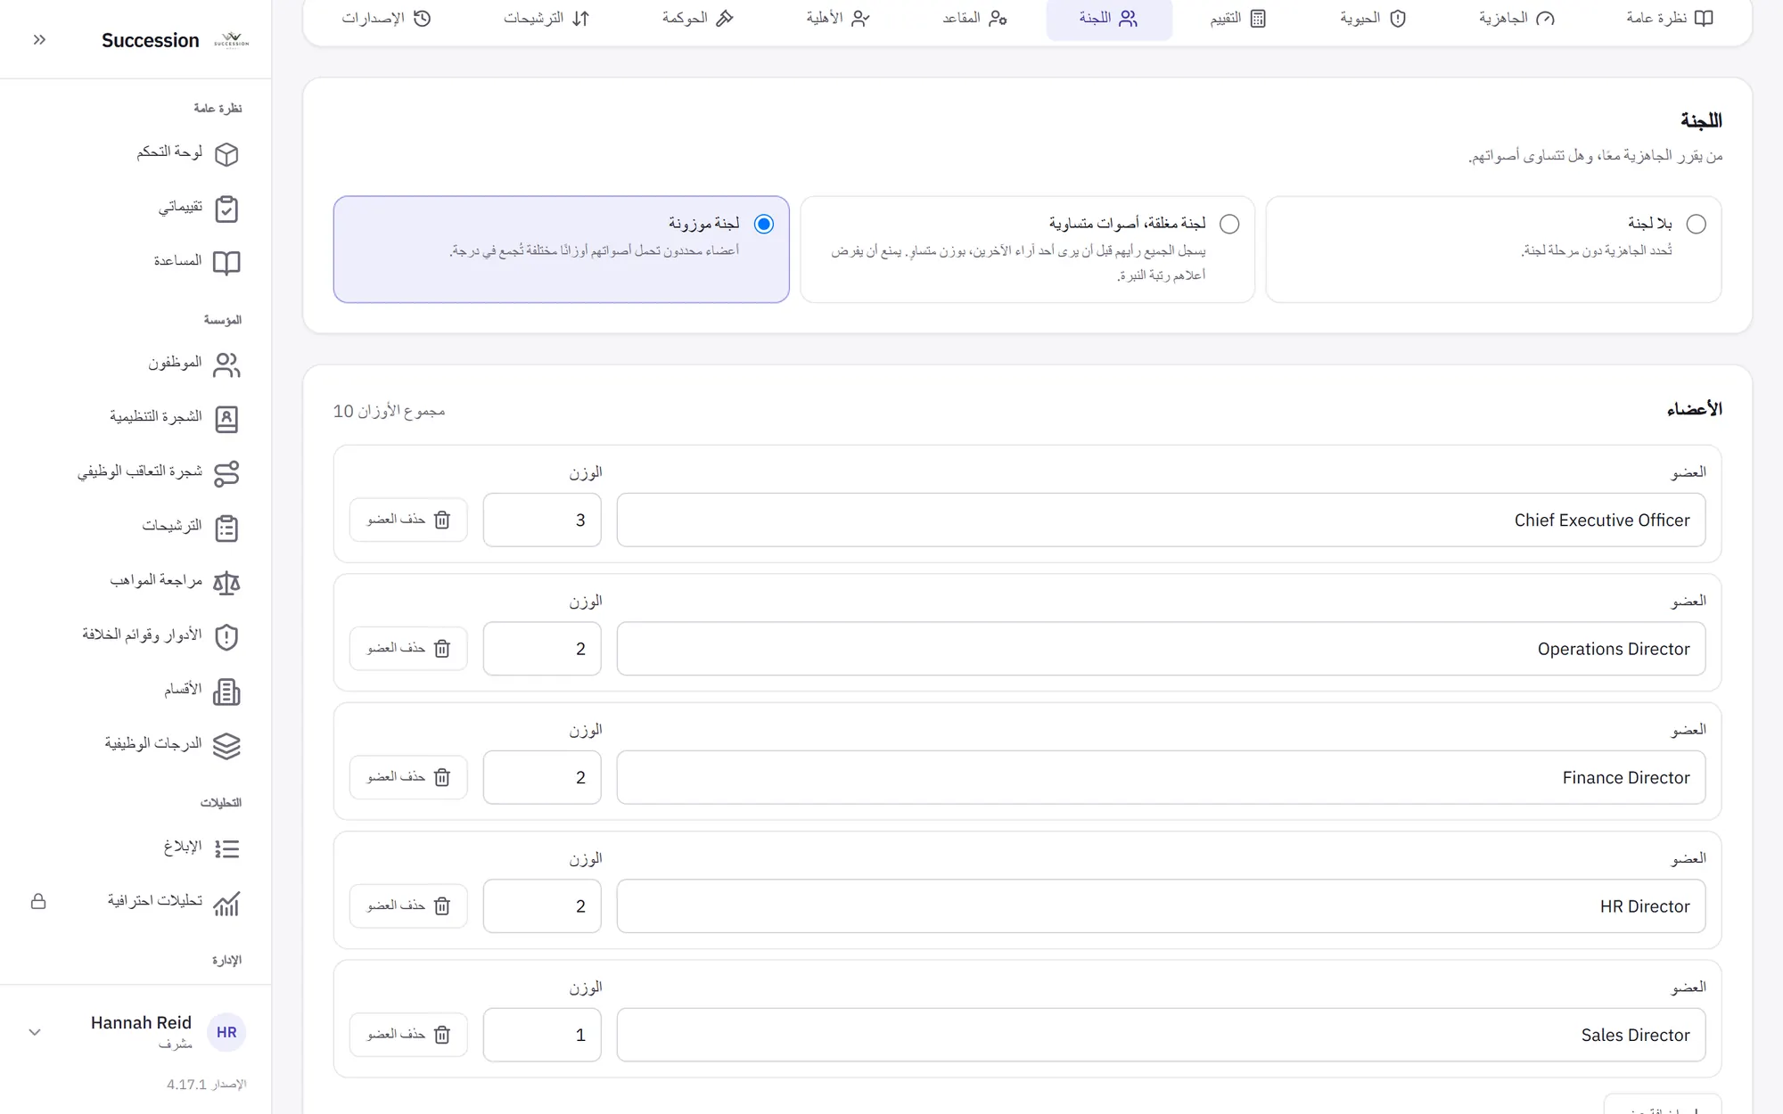Expand Hannah Reid user menu chevron
The width and height of the screenshot is (1783, 1114).
(35, 1032)
